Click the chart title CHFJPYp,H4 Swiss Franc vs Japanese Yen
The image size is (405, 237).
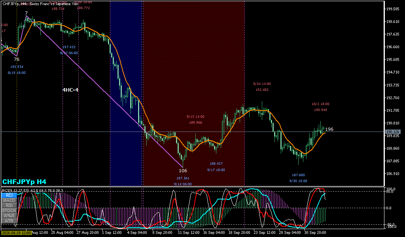tap(40, 4)
